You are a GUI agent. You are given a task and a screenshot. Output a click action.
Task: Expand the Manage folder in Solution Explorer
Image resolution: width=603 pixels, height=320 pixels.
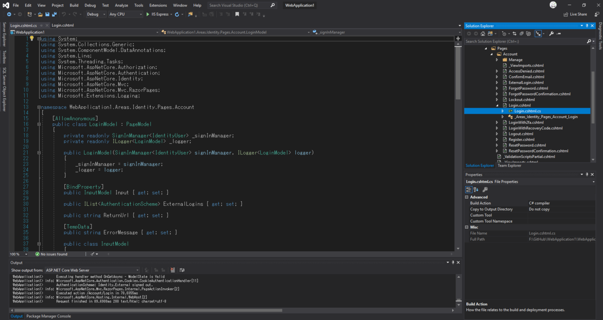coord(497,60)
